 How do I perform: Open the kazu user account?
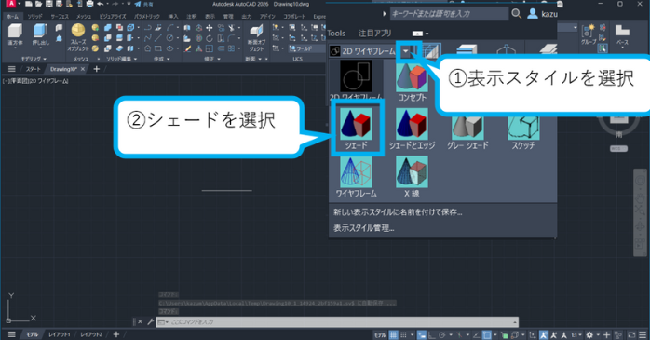point(543,14)
